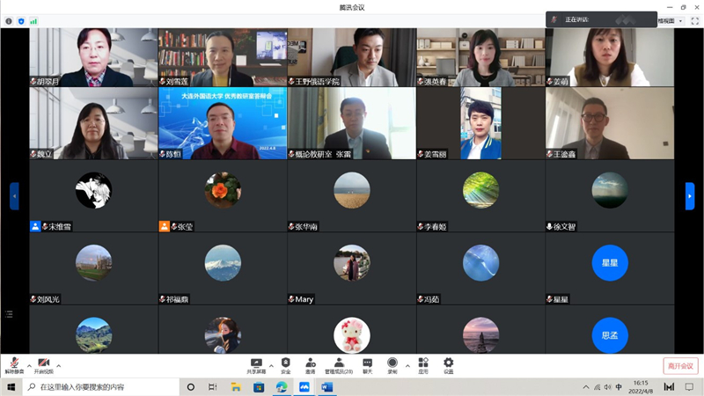Expand the share screen options arrow
704x396 pixels.
[x=271, y=365]
